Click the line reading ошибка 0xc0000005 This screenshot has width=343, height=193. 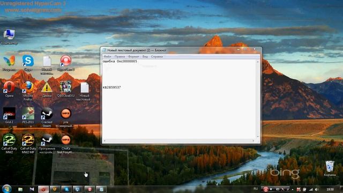(120, 62)
